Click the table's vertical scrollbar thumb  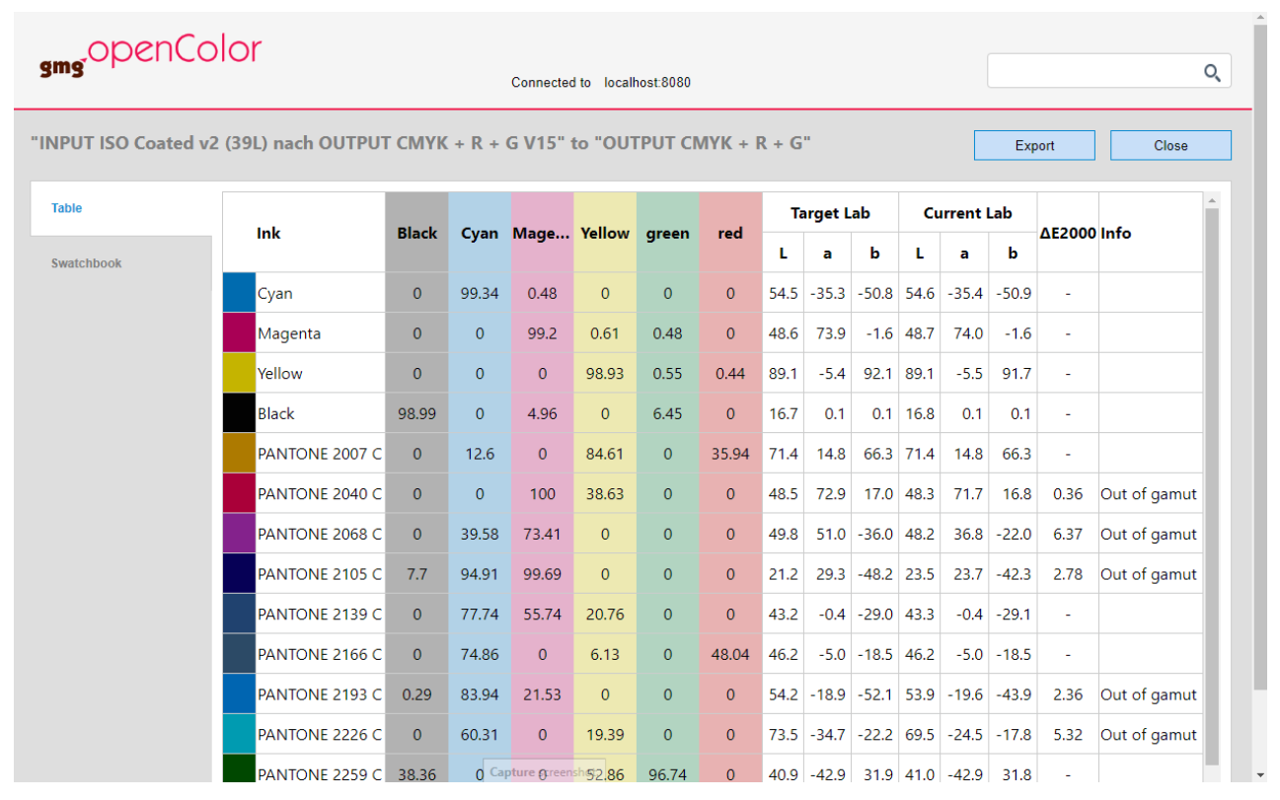tap(1212, 485)
